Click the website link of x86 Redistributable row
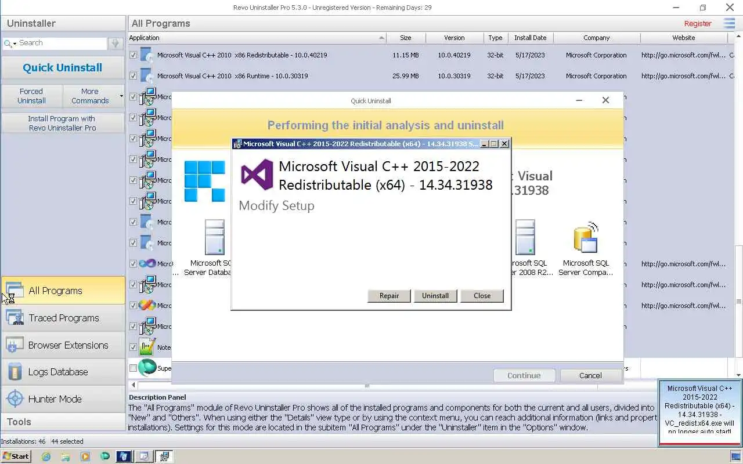The image size is (743, 464). pos(683,55)
